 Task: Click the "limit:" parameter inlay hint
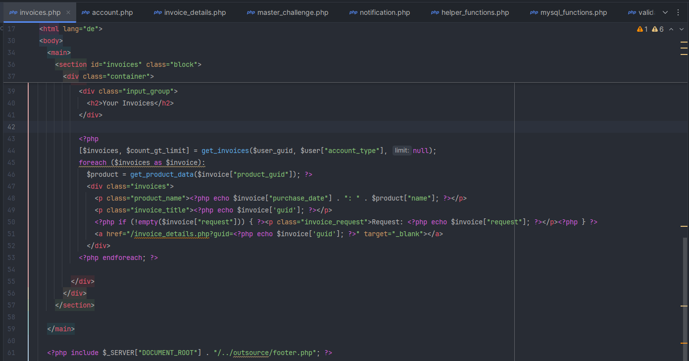click(401, 151)
